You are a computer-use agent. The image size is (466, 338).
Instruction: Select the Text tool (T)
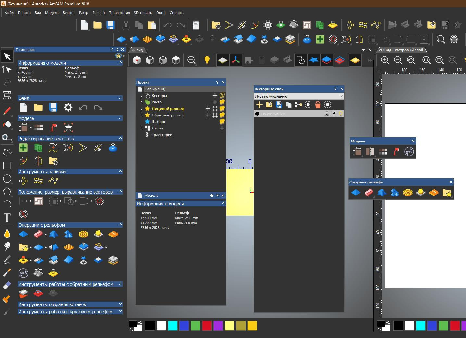[x=7, y=218]
